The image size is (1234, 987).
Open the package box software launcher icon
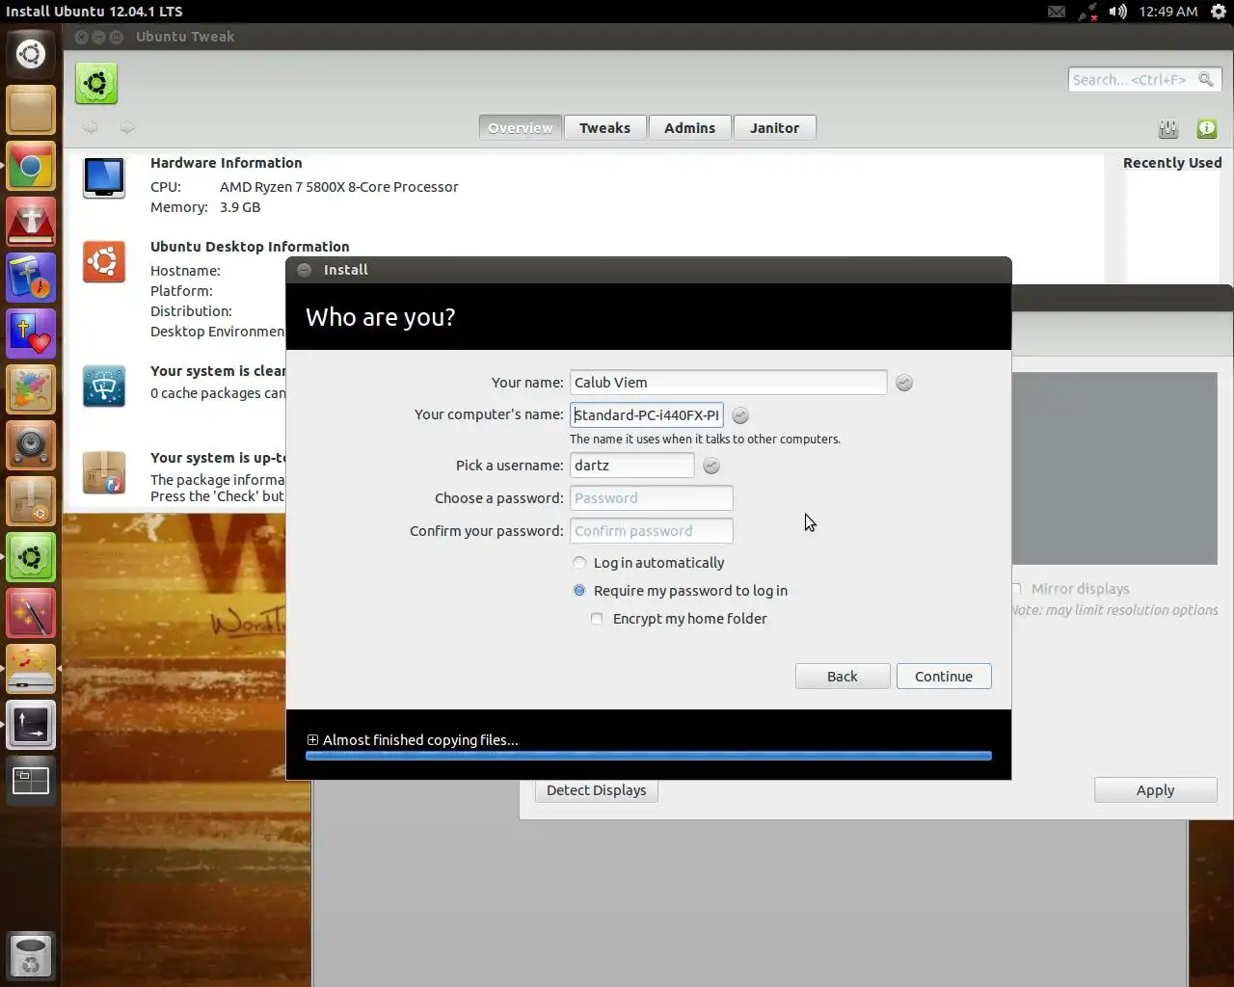pos(31,501)
